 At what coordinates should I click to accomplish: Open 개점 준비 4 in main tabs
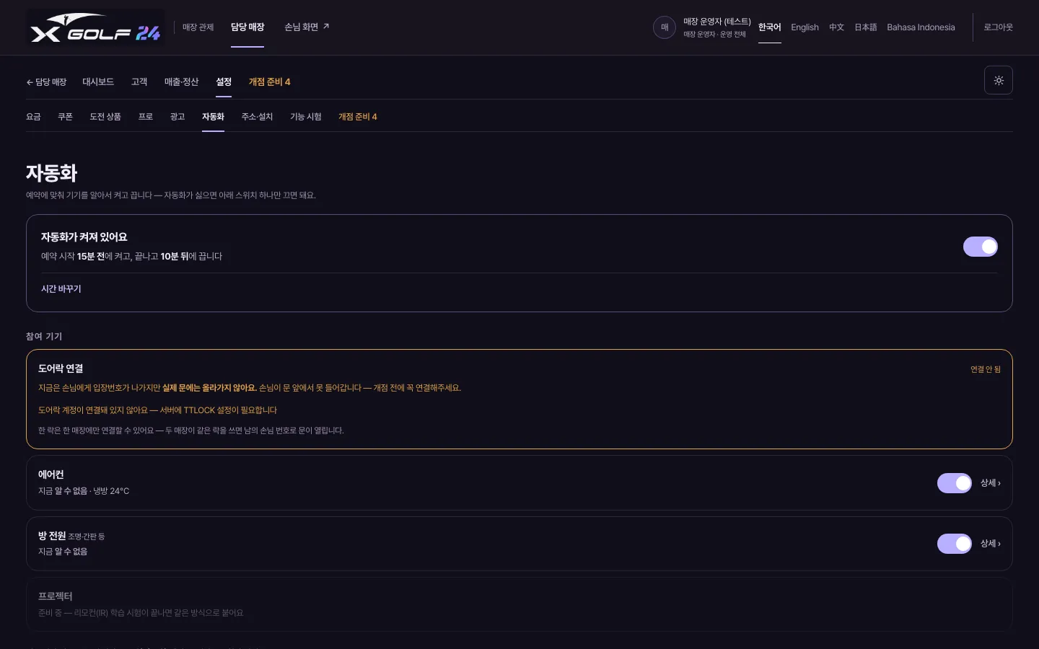[x=270, y=82]
